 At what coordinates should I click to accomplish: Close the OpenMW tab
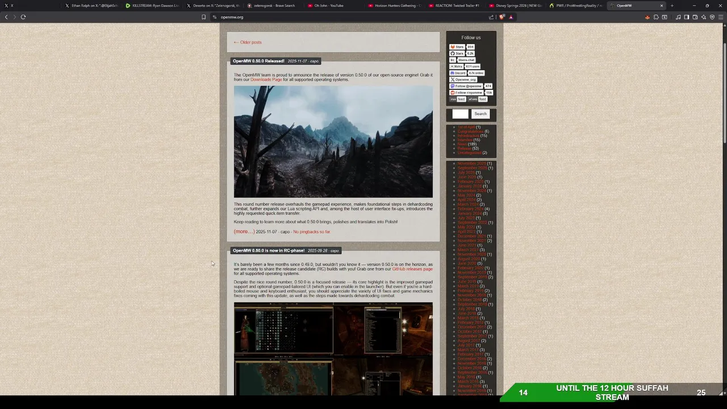[x=661, y=6]
